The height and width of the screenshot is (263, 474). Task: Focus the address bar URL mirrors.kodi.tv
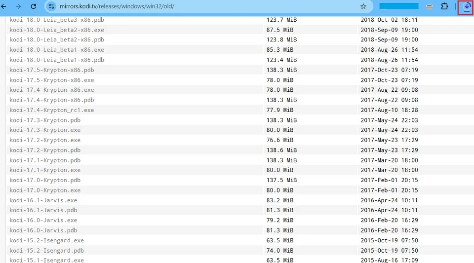[117, 6]
